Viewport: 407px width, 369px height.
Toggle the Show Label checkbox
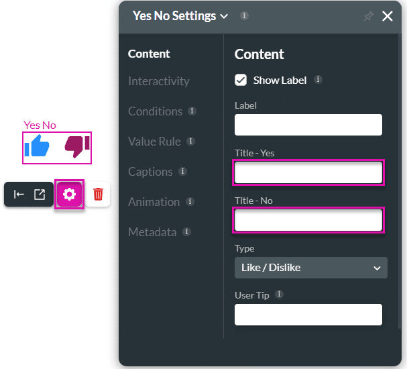241,81
